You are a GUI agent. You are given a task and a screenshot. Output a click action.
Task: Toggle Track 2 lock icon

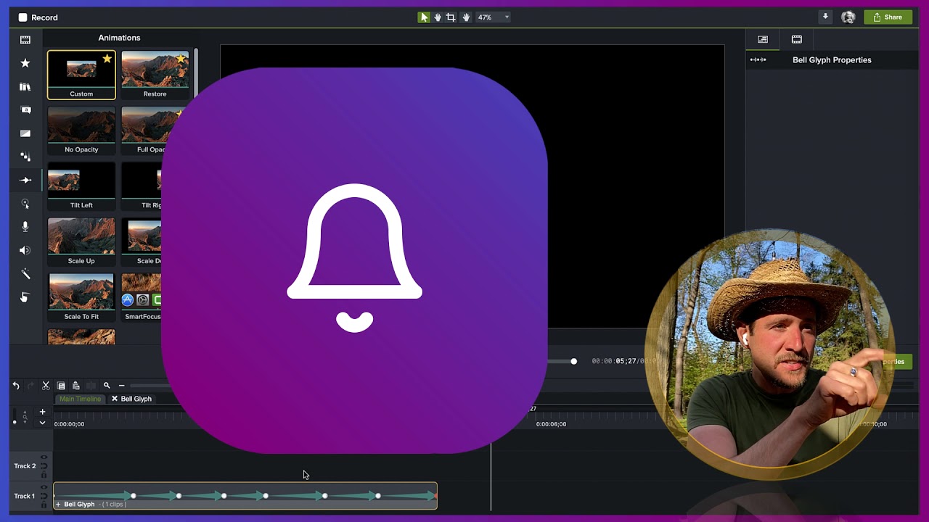tap(44, 475)
